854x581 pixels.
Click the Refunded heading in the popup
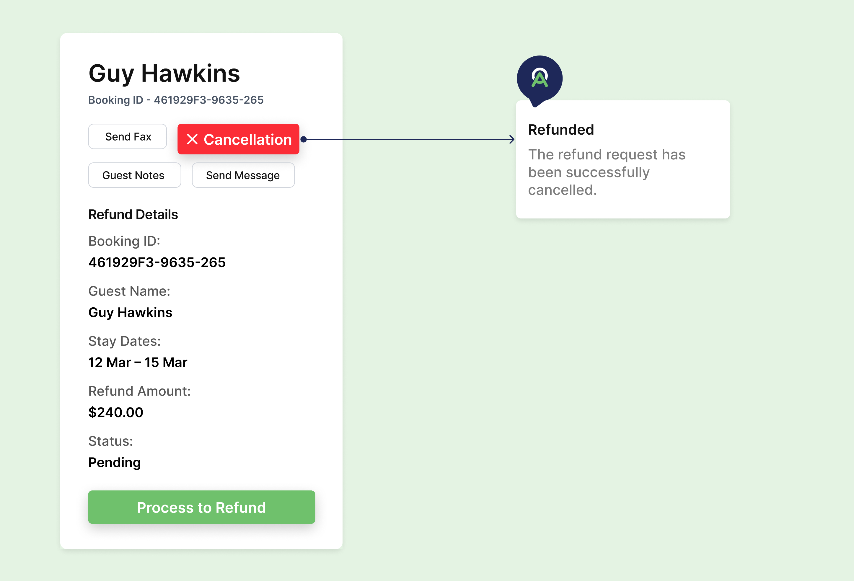click(x=561, y=130)
